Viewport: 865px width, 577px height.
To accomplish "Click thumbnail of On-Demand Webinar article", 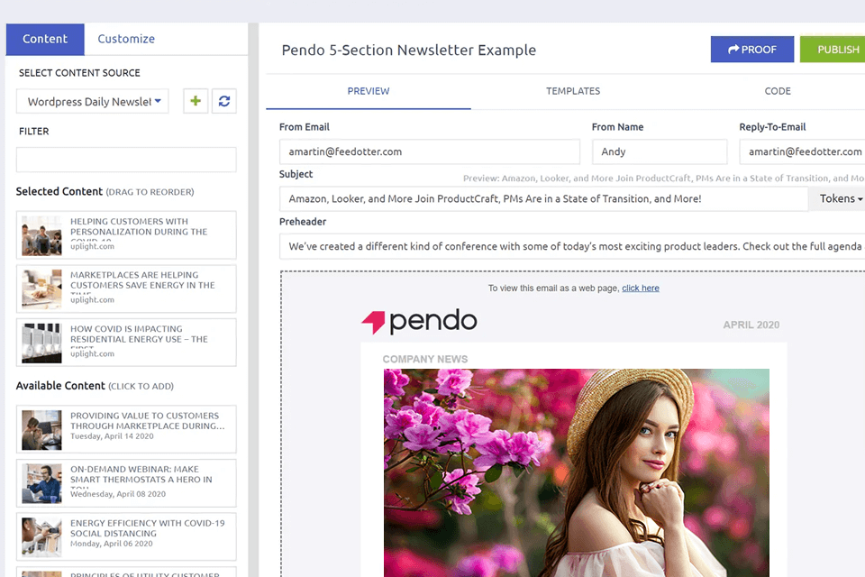I will [42, 483].
